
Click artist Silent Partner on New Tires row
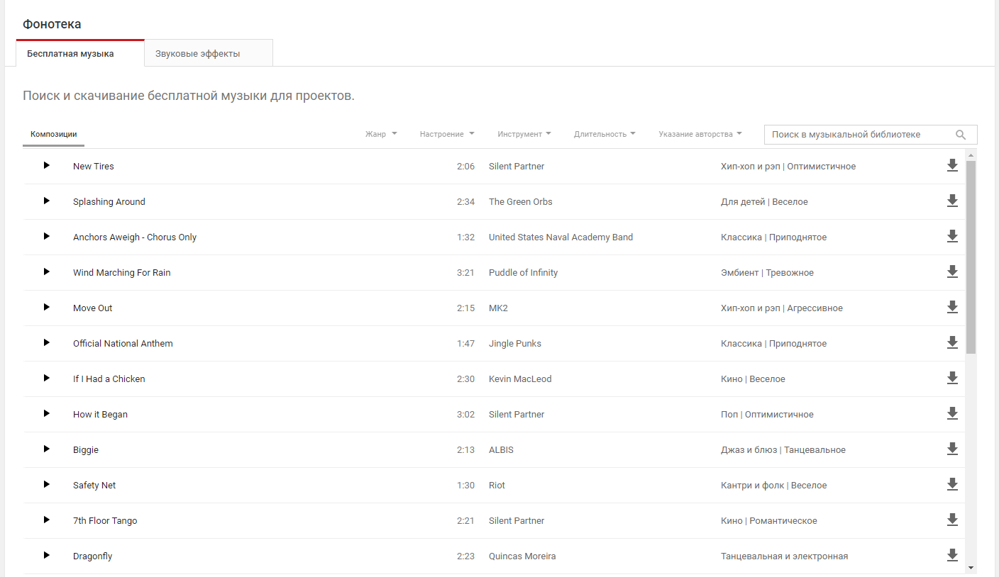[x=517, y=167]
